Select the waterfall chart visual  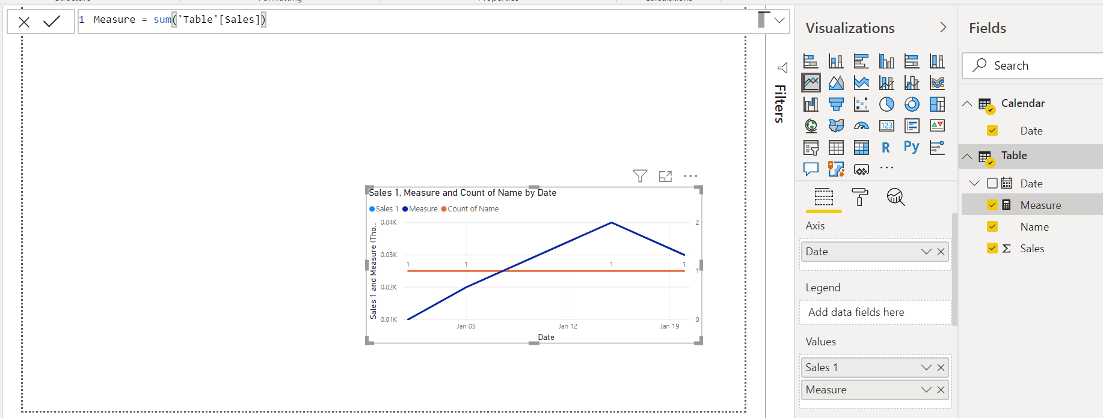pyautogui.click(x=811, y=104)
